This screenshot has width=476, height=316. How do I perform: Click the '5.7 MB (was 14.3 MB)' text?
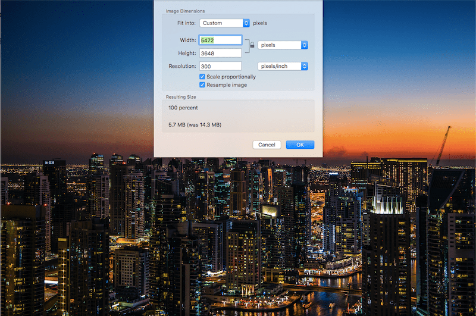(x=195, y=125)
